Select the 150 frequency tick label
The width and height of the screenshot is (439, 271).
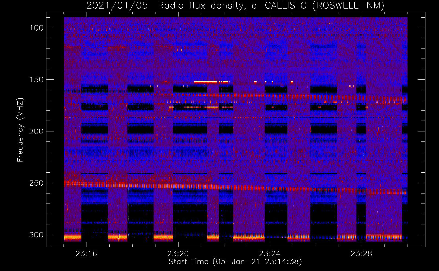click(37, 80)
